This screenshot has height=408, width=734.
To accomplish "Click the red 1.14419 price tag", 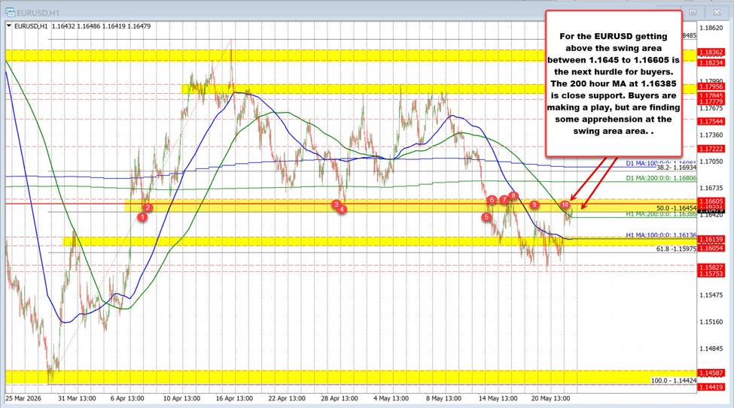I will (x=711, y=387).
